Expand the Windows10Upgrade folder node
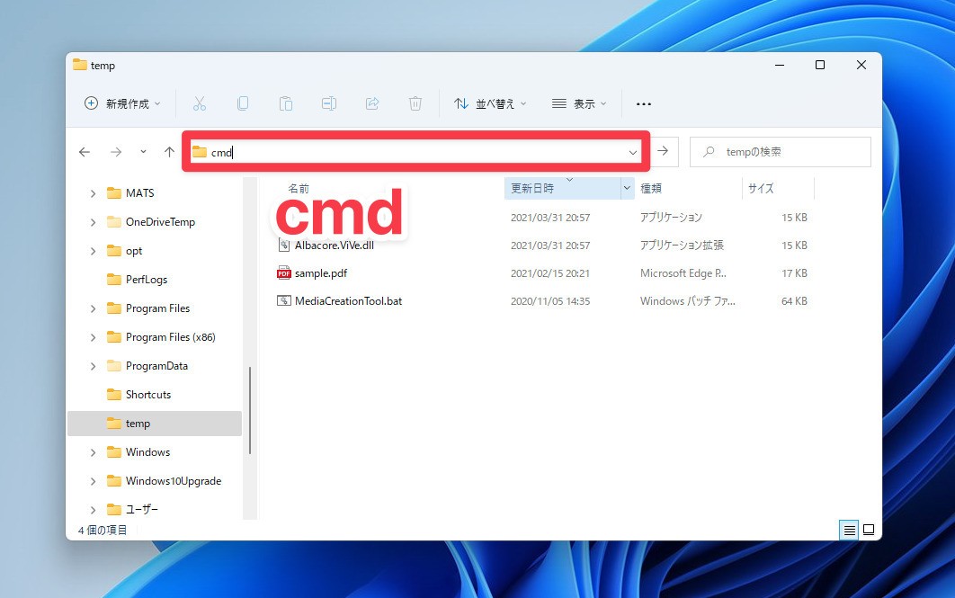The width and height of the screenshot is (955, 598). pyautogui.click(x=93, y=481)
